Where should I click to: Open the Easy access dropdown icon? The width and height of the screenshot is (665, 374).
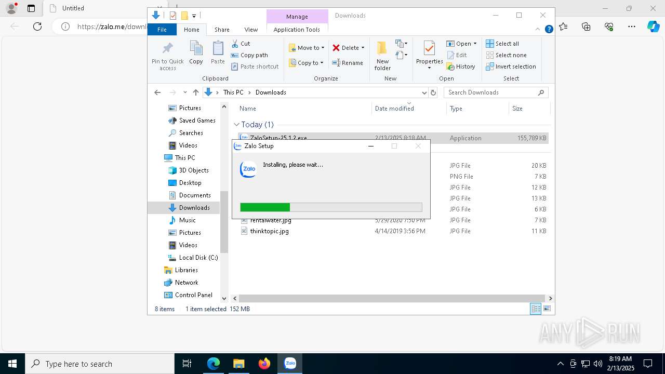click(401, 55)
